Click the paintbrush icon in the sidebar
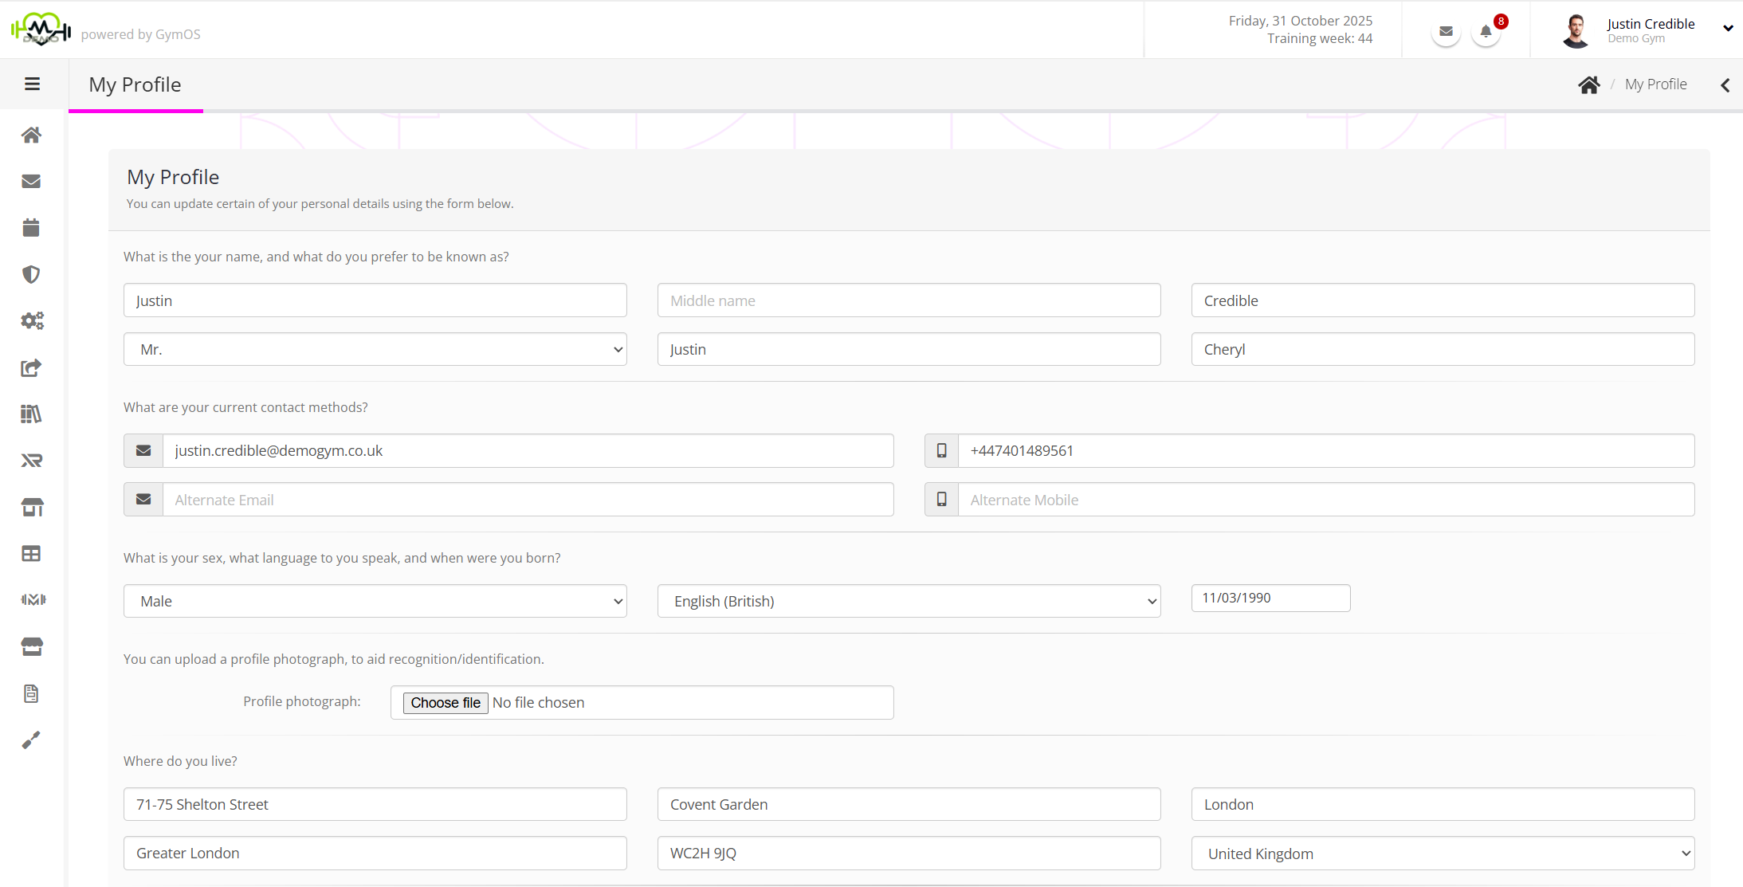 point(31,740)
